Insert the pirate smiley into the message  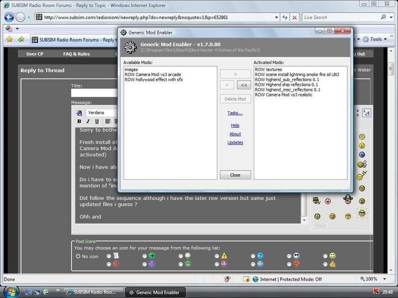coord(348,200)
